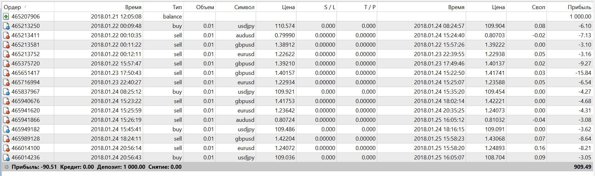Click the buy order icon for 466014236
The width and height of the screenshot is (595, 176).
6,158
